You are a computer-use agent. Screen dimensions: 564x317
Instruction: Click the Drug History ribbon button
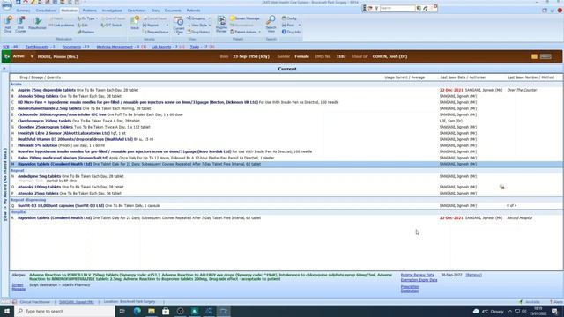(x=198, y=32)
